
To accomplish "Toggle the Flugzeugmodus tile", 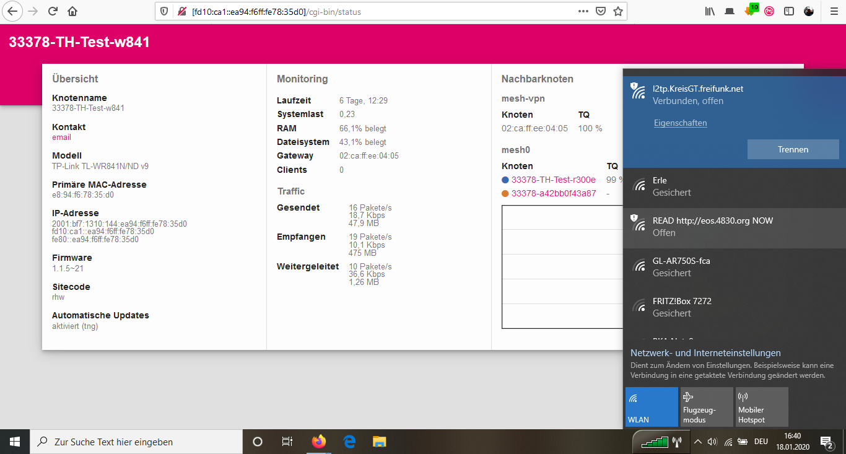I will click(706, 406).
